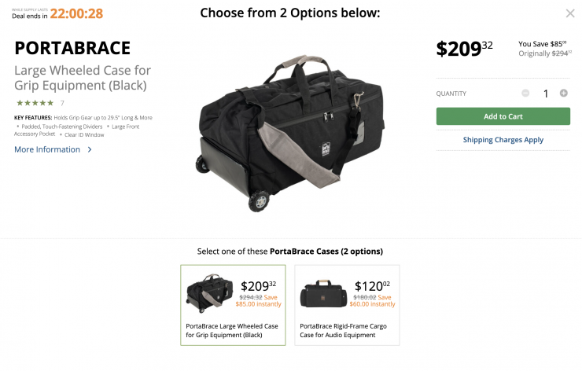Increase quantity with the plus icon

tap(563, 94)
